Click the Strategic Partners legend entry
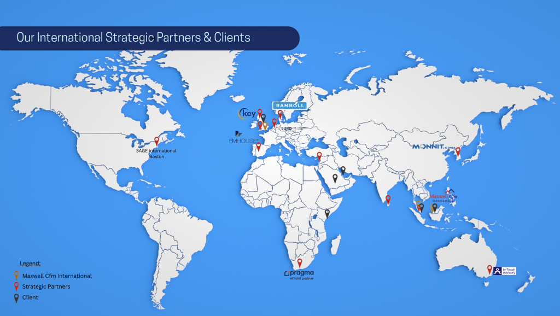The height and width of the screenshot is (316, 560). point(46,286)
